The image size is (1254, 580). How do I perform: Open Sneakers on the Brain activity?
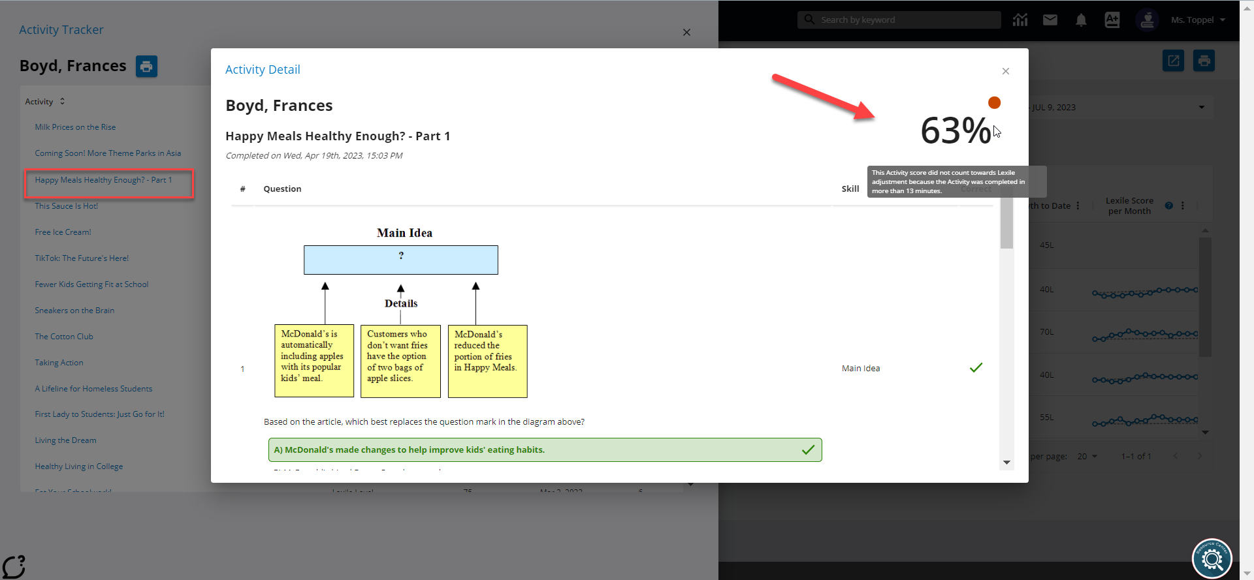click(x=74, y=311)
